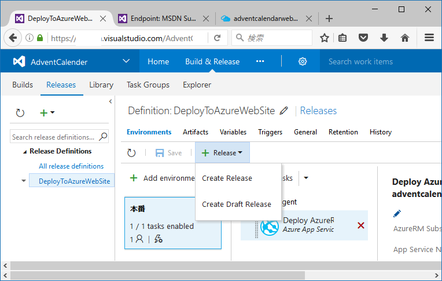Select the 本番 environment card
Image resolution: width=442 pixels, height=281 pixels.
coord(173,223)
